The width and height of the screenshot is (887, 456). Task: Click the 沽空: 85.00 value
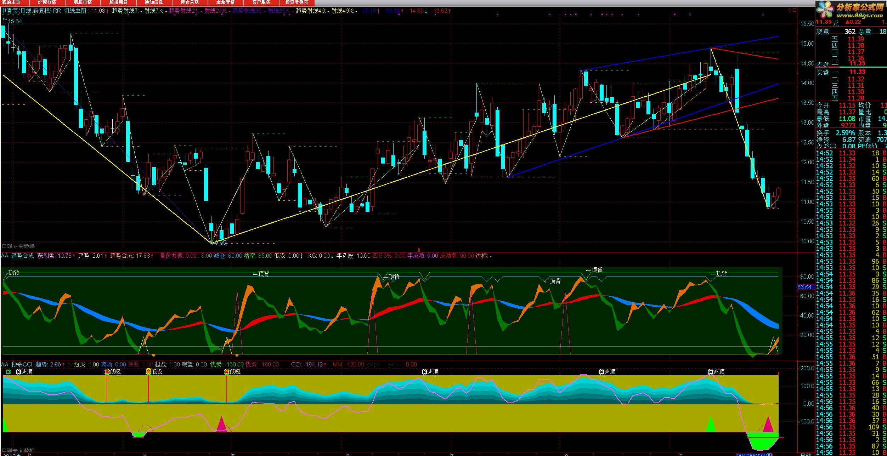(x=258, y=256)
